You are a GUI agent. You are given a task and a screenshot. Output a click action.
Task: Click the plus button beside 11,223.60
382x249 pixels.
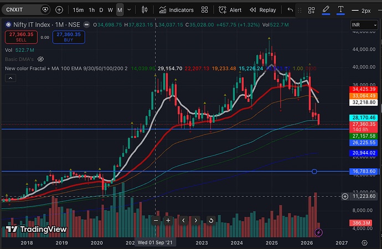(x=345, y=196)
